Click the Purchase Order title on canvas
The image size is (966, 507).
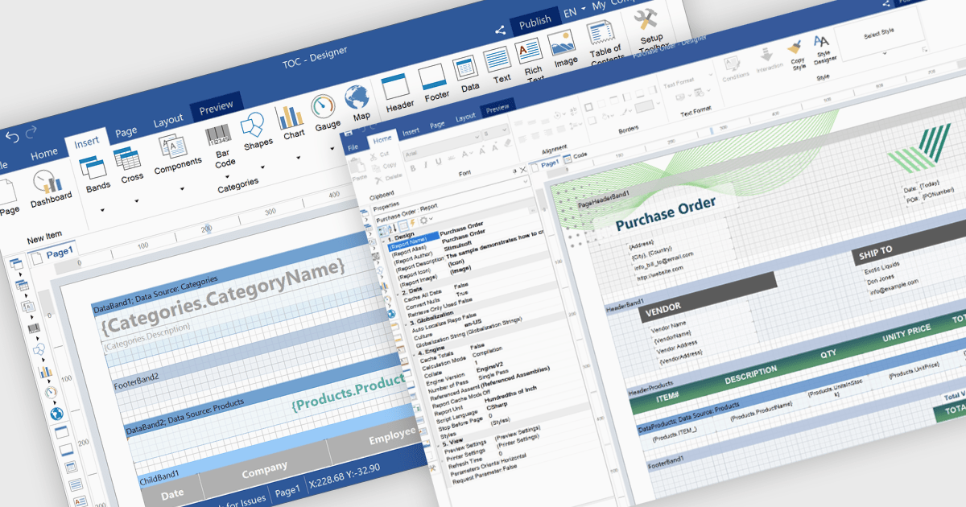pyautogui.click(x=666, y=214)
